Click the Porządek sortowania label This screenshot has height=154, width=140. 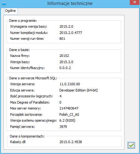(x=26, y=114)
